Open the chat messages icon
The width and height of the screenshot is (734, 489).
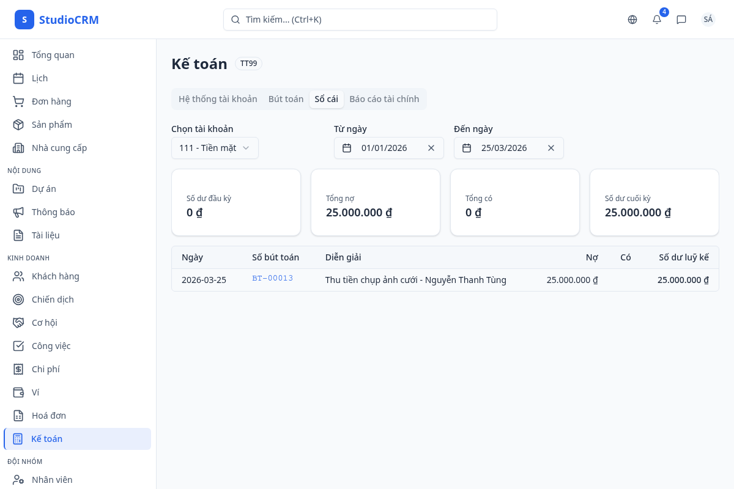click(x=681, y=20)
